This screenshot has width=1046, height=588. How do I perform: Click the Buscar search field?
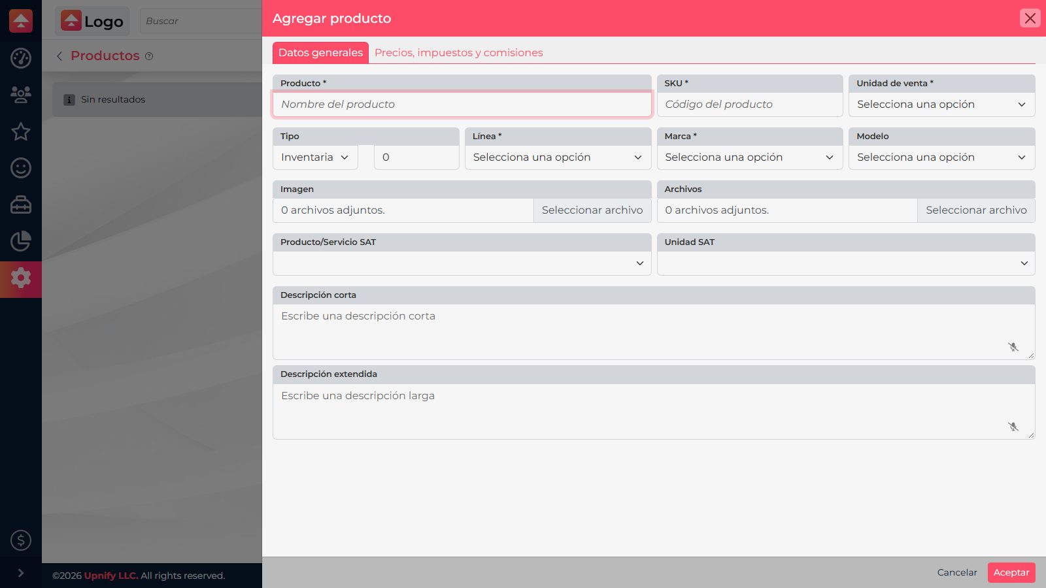click(201, 21)
